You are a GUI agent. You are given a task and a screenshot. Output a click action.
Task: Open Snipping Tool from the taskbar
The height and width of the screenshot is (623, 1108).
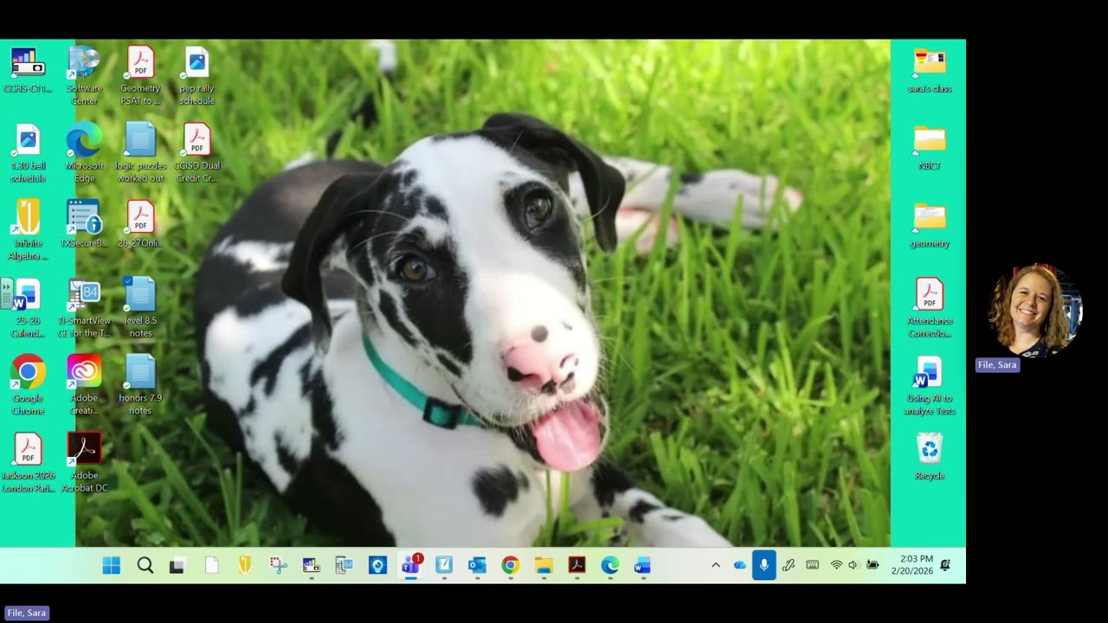278,566
